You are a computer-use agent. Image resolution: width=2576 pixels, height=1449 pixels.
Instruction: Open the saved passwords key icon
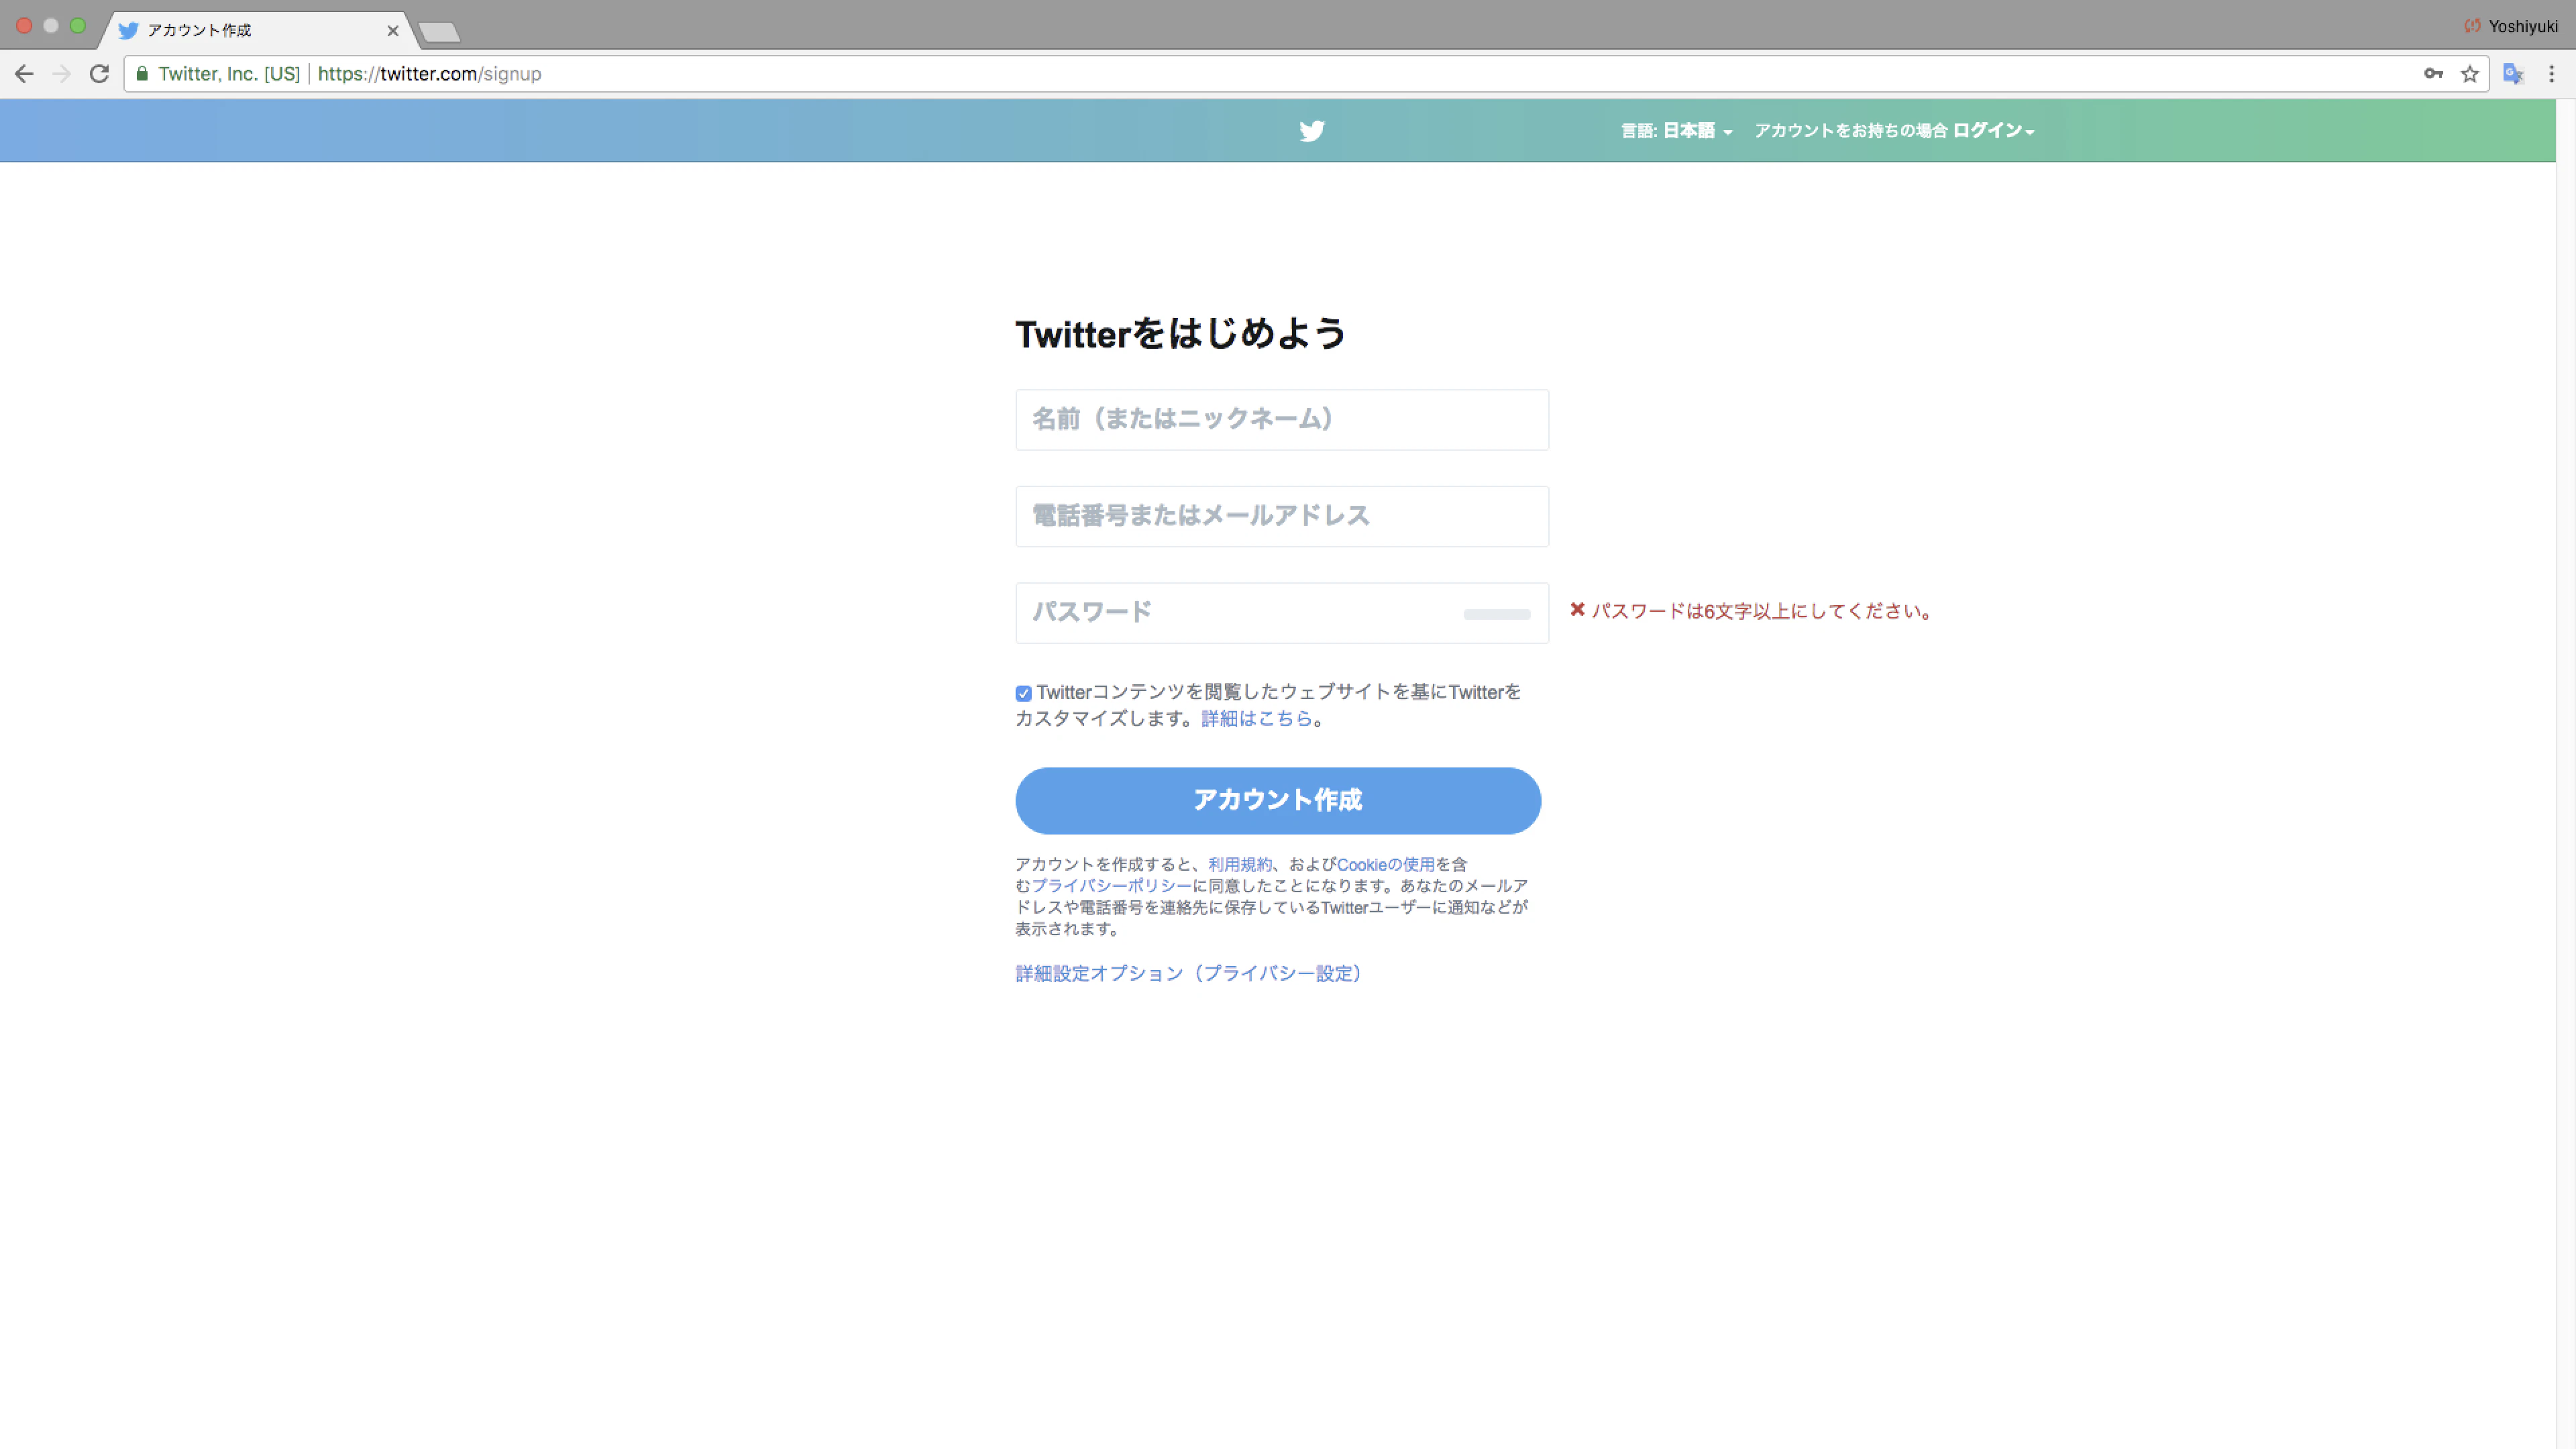point(2433,74)
